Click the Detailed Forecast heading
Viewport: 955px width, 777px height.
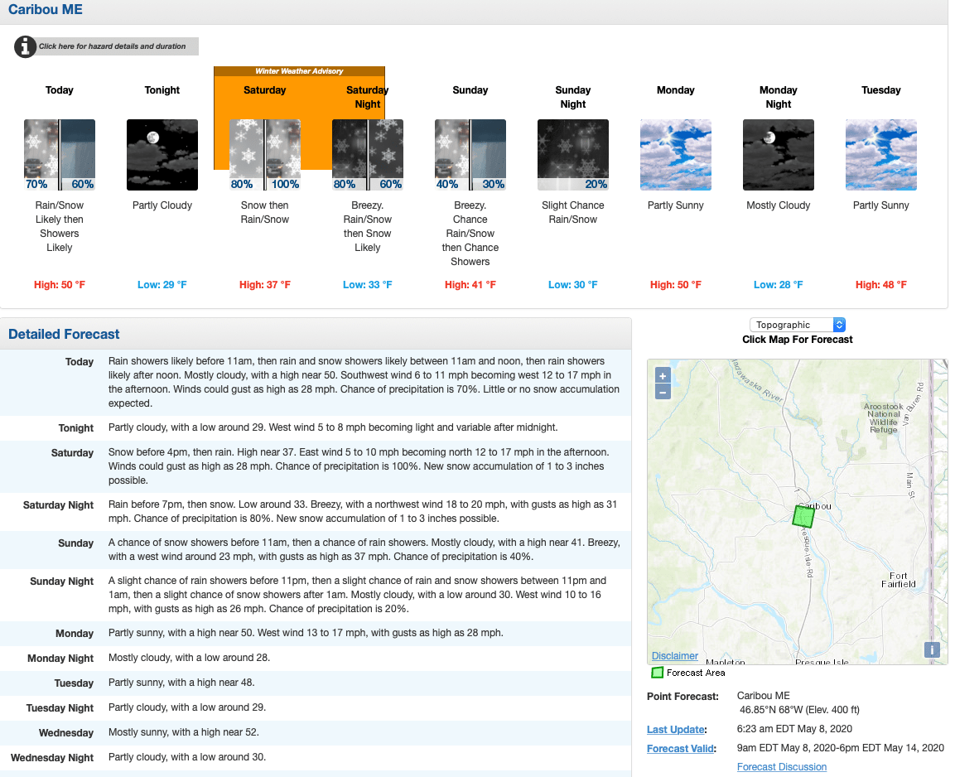coord(64,335)
